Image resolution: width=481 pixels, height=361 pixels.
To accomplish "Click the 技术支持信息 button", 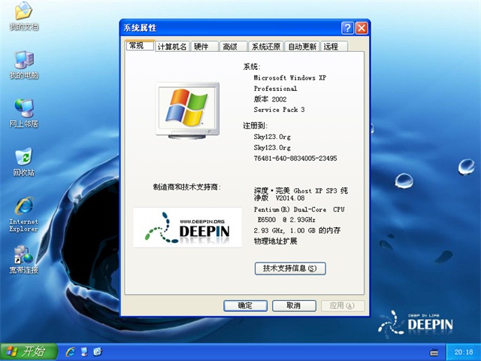I will click(x=290, y=268).
